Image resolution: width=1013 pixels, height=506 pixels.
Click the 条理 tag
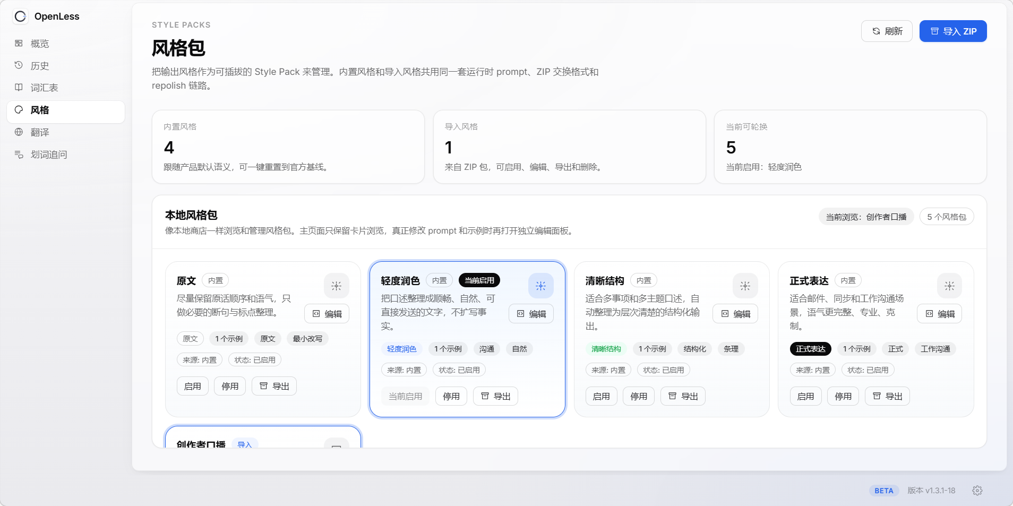coord(731,349)
